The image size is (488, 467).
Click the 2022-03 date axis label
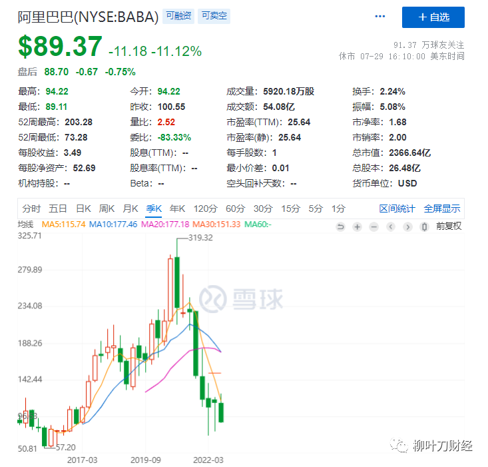(x=208, y=460)
